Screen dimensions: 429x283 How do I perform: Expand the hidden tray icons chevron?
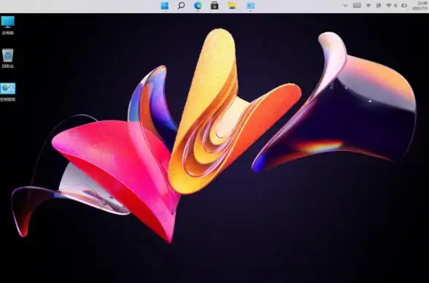[345, 5]
